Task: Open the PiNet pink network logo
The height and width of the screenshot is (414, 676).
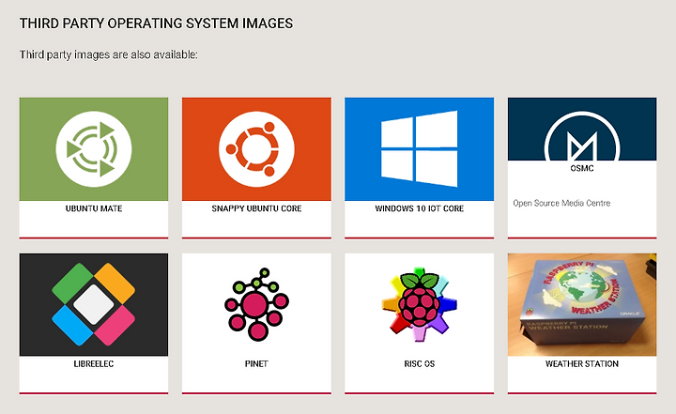Action: [x=256, y=304]
